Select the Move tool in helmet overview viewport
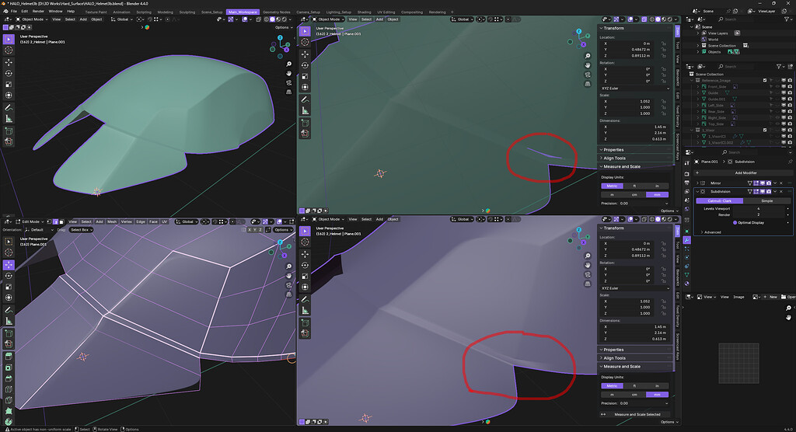 (9, 62)
